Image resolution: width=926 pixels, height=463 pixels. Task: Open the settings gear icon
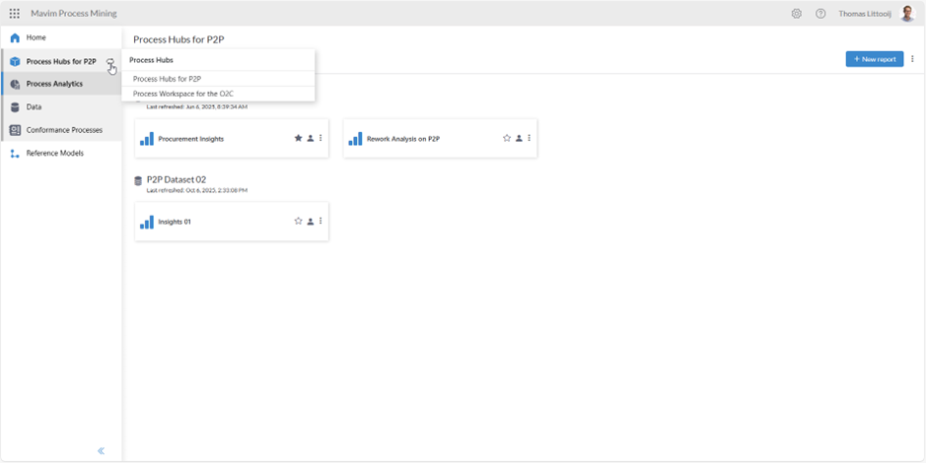(x=797, y=14)
